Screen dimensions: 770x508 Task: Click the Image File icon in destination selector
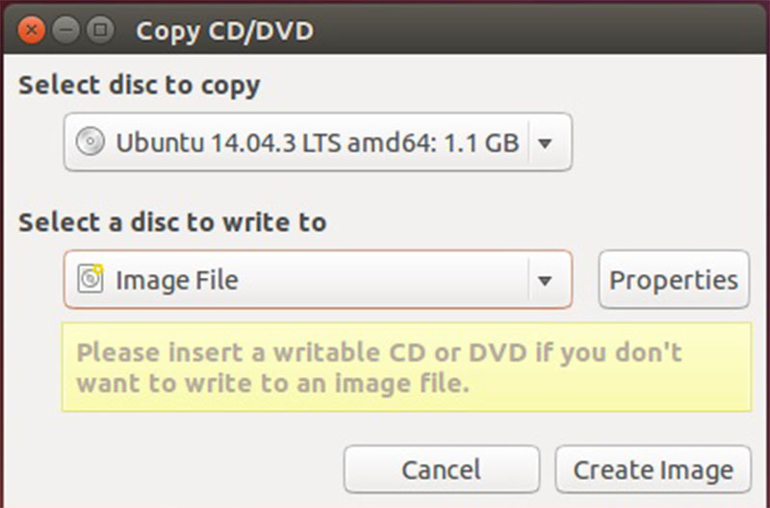coord(90,280)
